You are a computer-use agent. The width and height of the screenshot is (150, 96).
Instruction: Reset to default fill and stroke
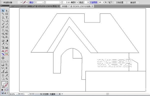2,87
